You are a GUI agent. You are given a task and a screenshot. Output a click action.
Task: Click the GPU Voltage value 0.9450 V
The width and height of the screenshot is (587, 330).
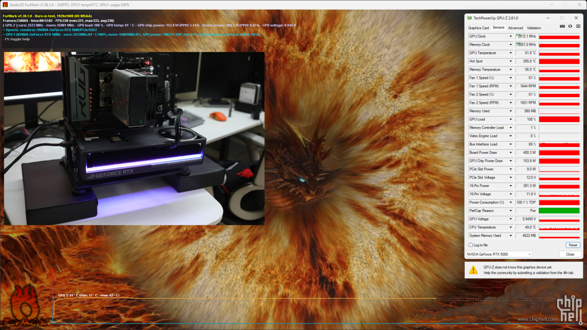click(x=526, y=219)
